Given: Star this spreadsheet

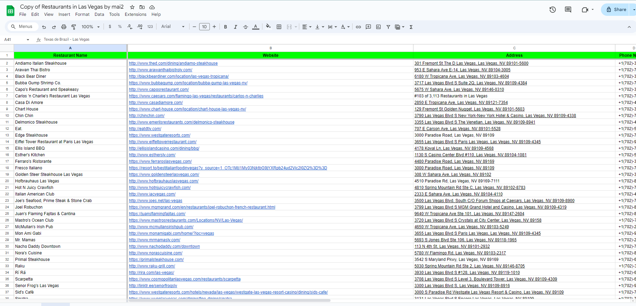Looking at the screenshot, I should (132, 7).
